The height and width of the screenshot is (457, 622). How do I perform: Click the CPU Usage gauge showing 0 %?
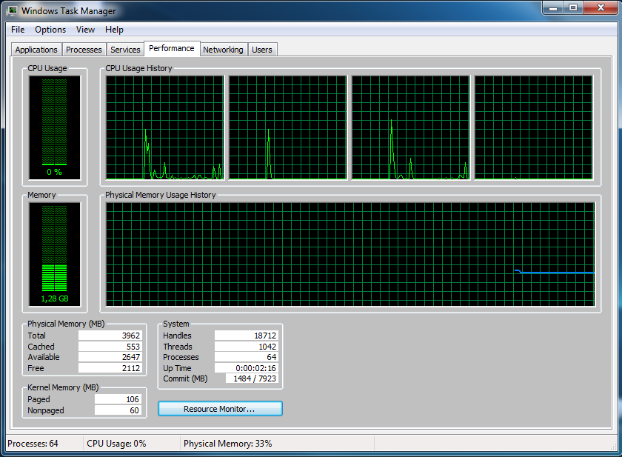(x=54, y=127)
